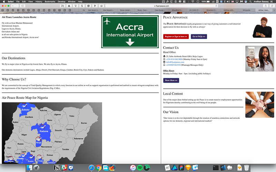Click the underlined 'Office Hours' text

pos(168,71)
